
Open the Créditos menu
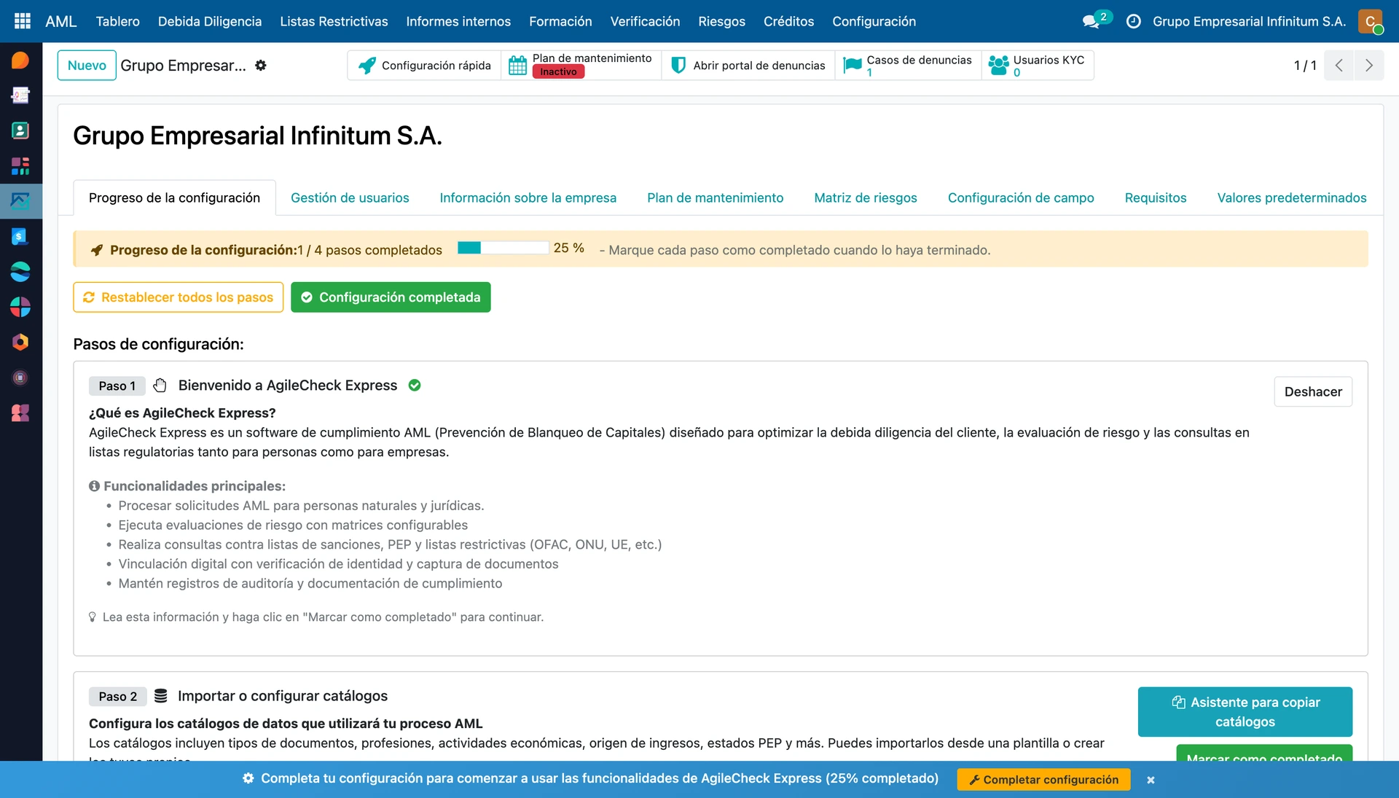point(788,21)
